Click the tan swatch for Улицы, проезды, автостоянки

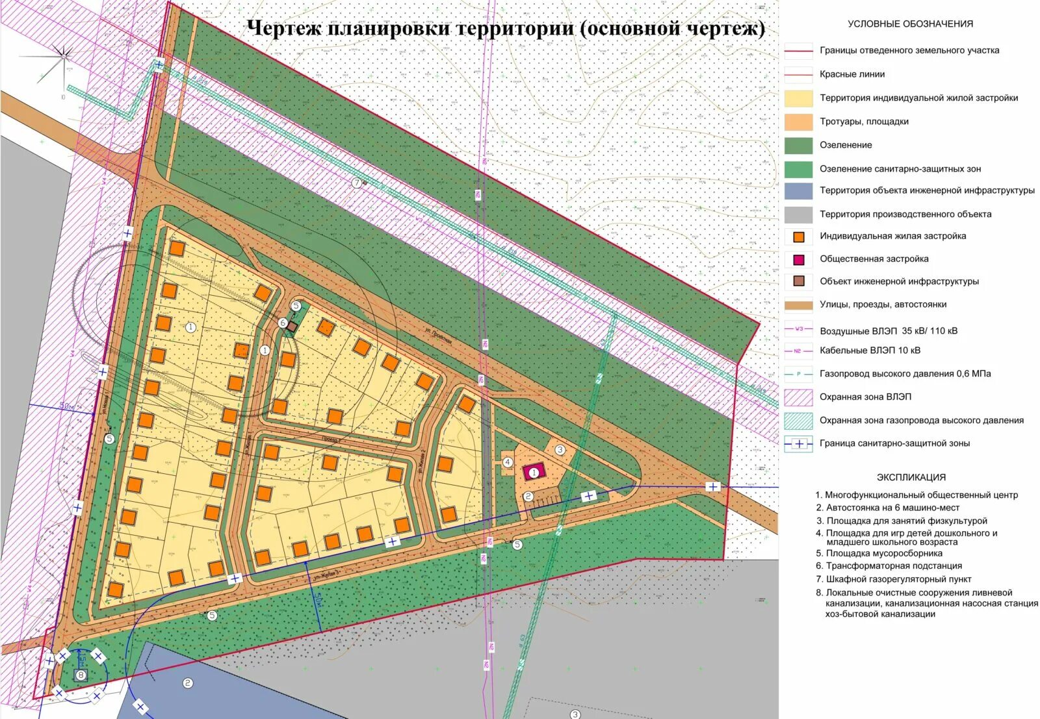point(799,305)
